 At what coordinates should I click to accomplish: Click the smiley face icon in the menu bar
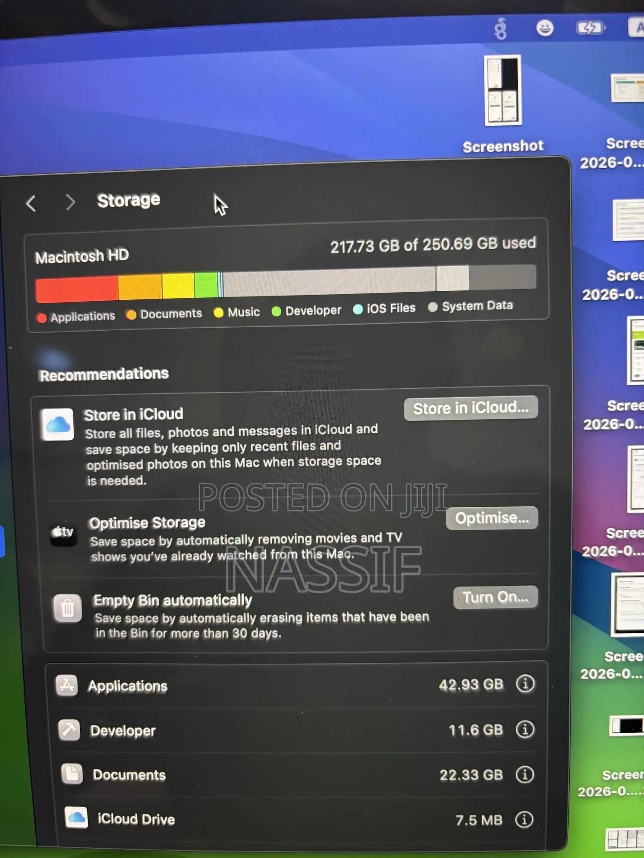(x=545, y=28)
